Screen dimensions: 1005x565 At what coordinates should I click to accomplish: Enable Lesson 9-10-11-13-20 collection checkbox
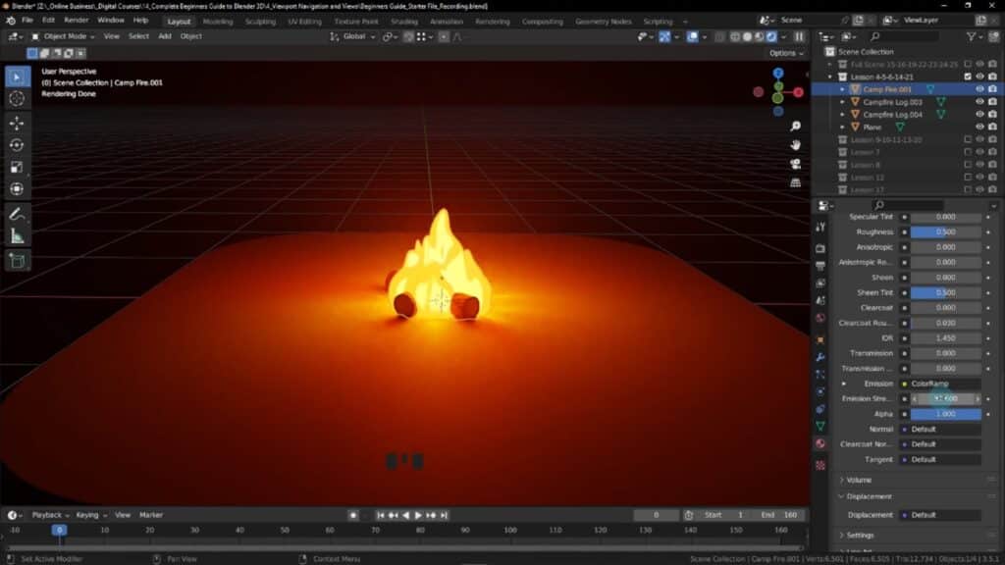(x=968, y=139)
